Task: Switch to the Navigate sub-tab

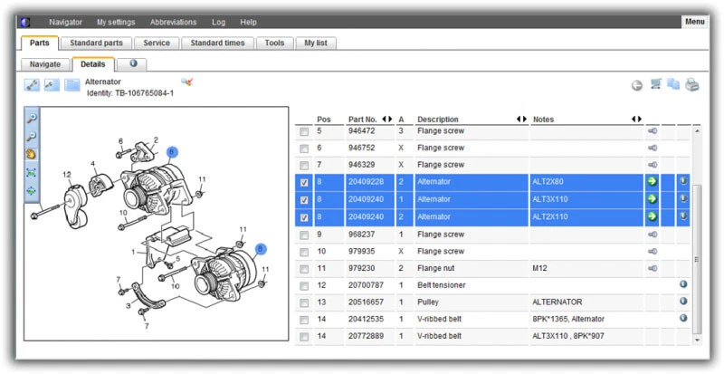Action: pos(45,64)
